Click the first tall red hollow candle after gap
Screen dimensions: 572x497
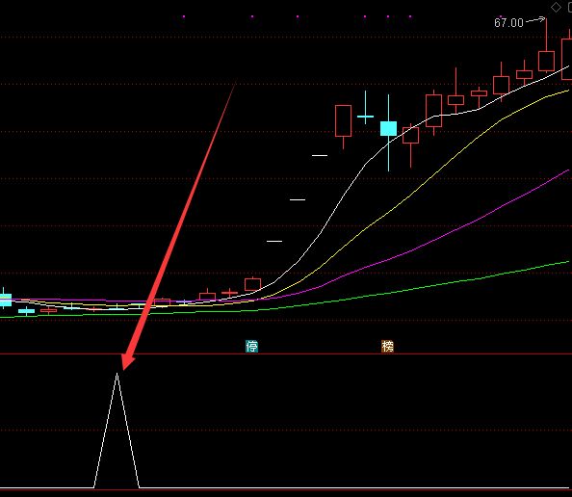point(343,121)
